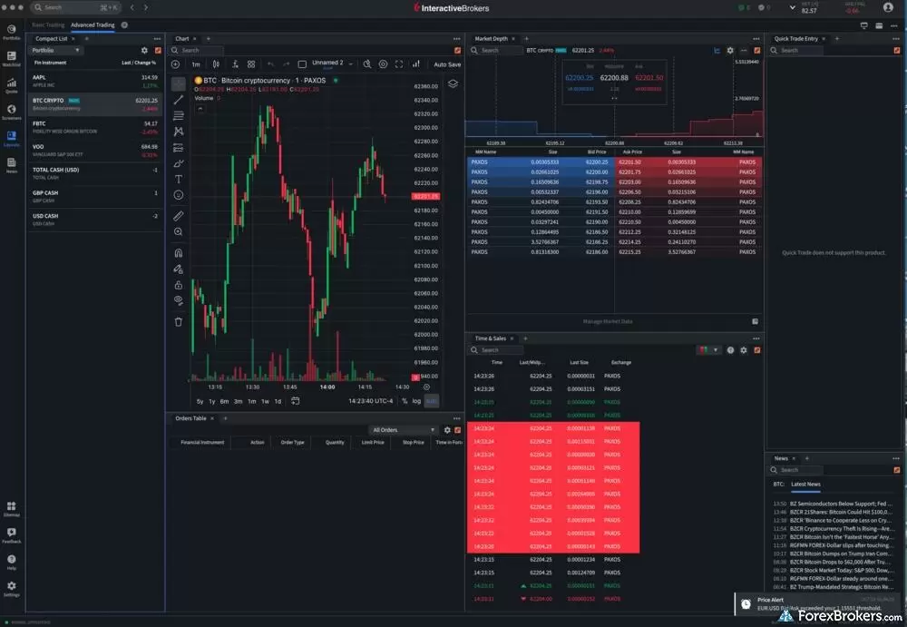
Task: Open Time & Sales color filter dropdown
Action: (x=708, y=350)
